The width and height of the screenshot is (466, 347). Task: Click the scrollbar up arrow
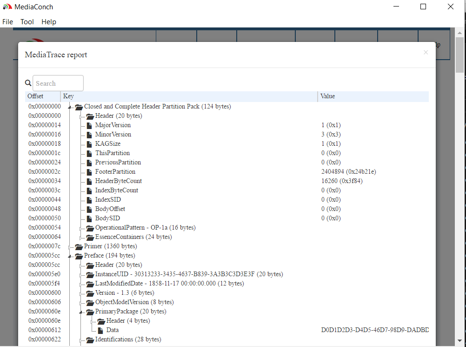click(459, 33)
